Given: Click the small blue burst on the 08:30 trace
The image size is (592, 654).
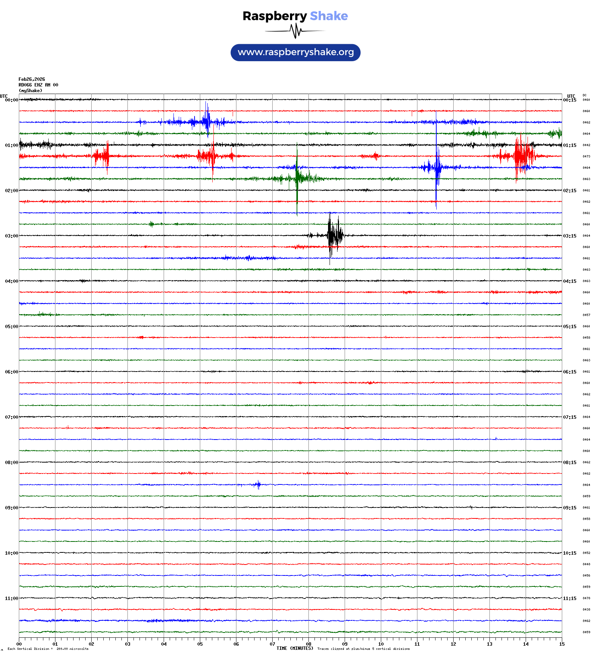Looking at the screenshot, I should tap(258, 484).
